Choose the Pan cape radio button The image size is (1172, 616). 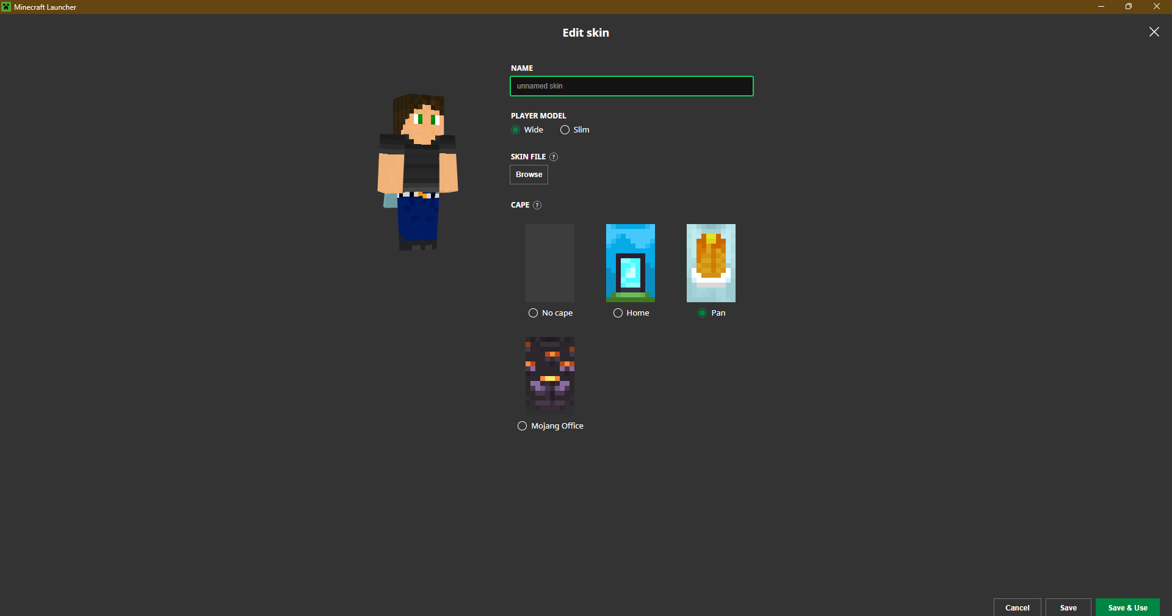pyautogui.click(x=703, y=313)
